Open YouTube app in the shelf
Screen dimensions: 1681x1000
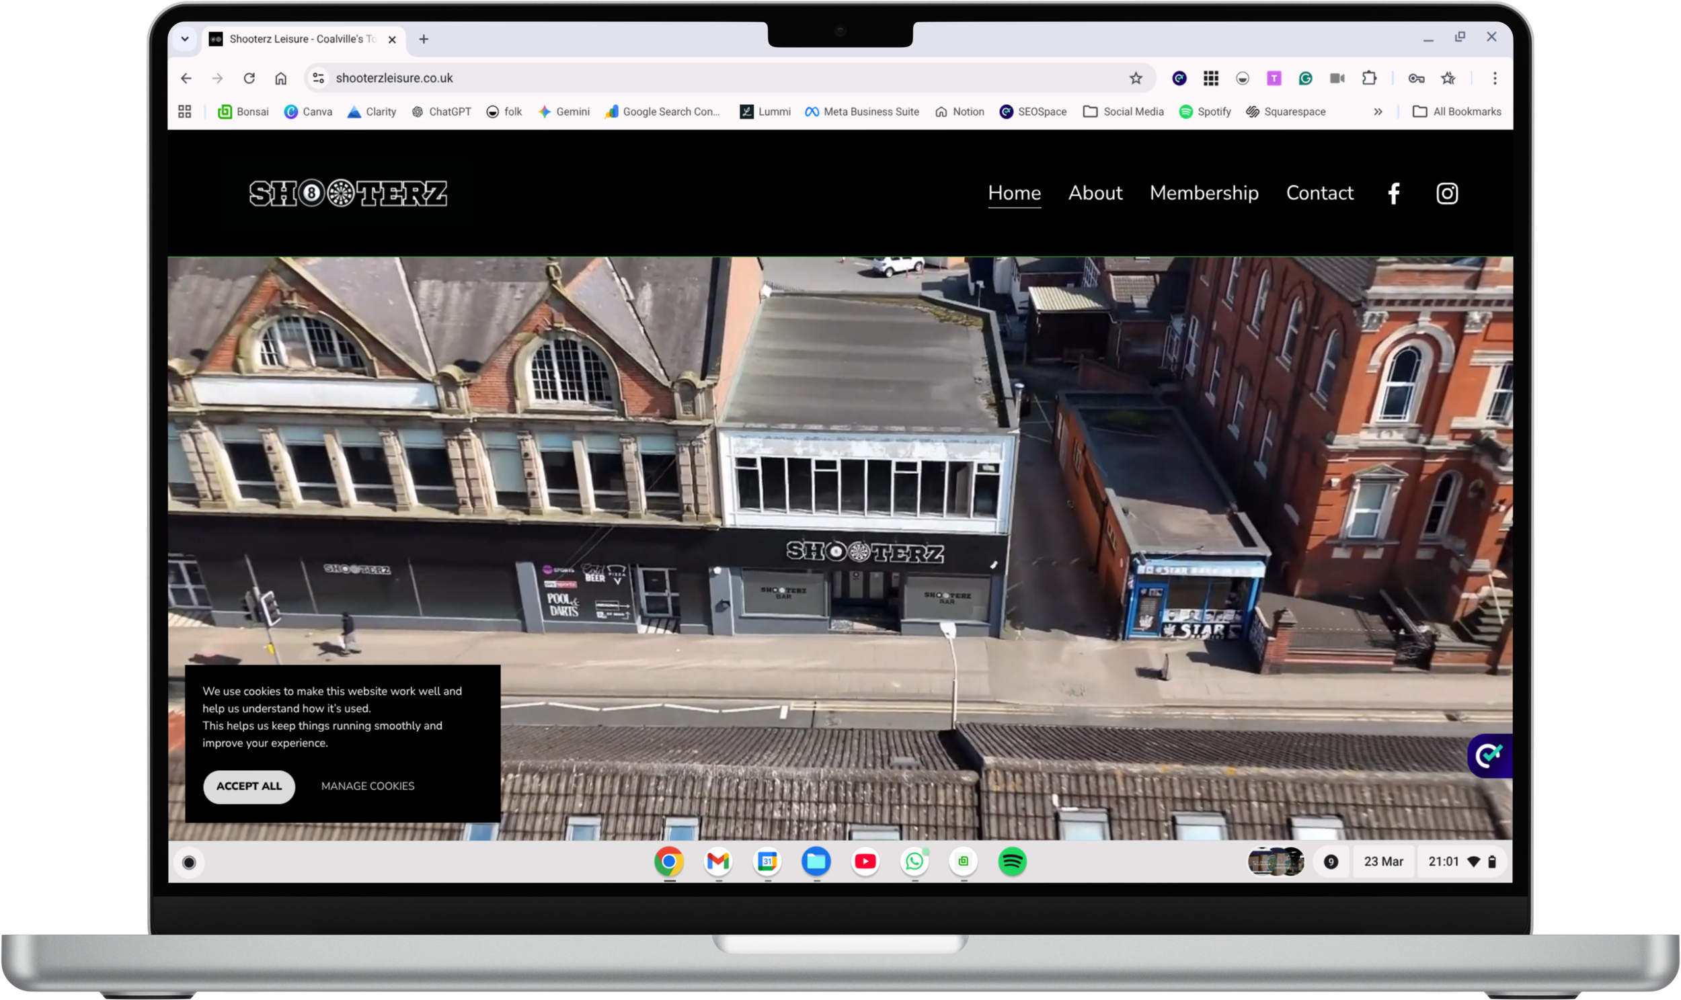[865, 861]
